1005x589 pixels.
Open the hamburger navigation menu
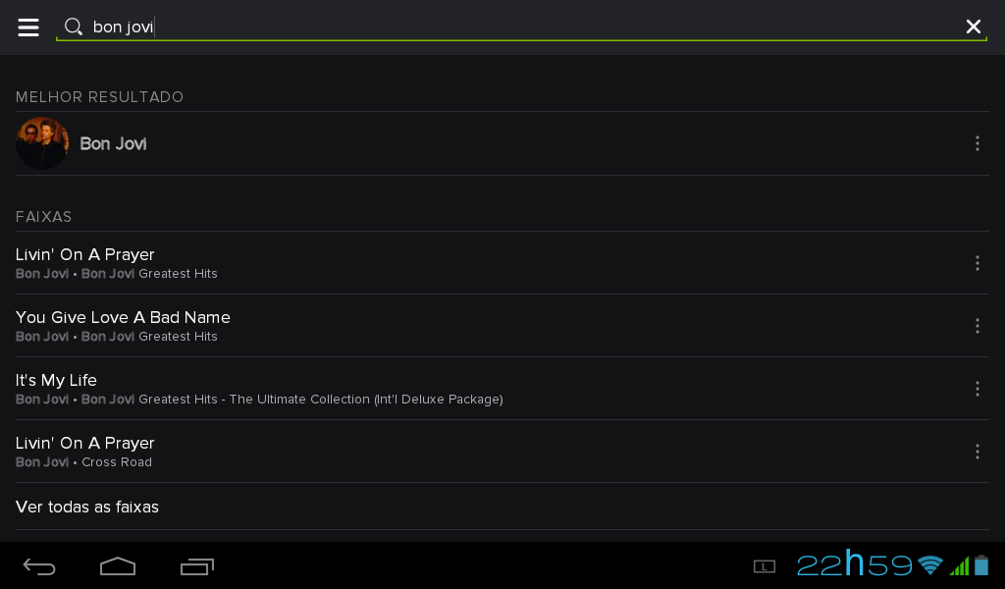tap(28, 27)
